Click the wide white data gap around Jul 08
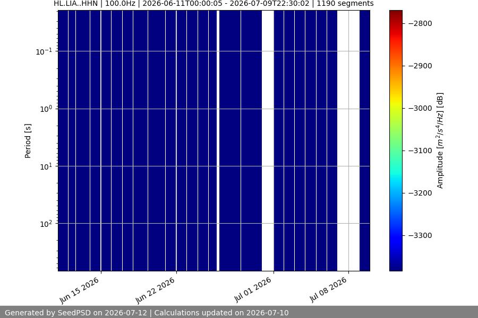478x318 pixels. point(348,140)
